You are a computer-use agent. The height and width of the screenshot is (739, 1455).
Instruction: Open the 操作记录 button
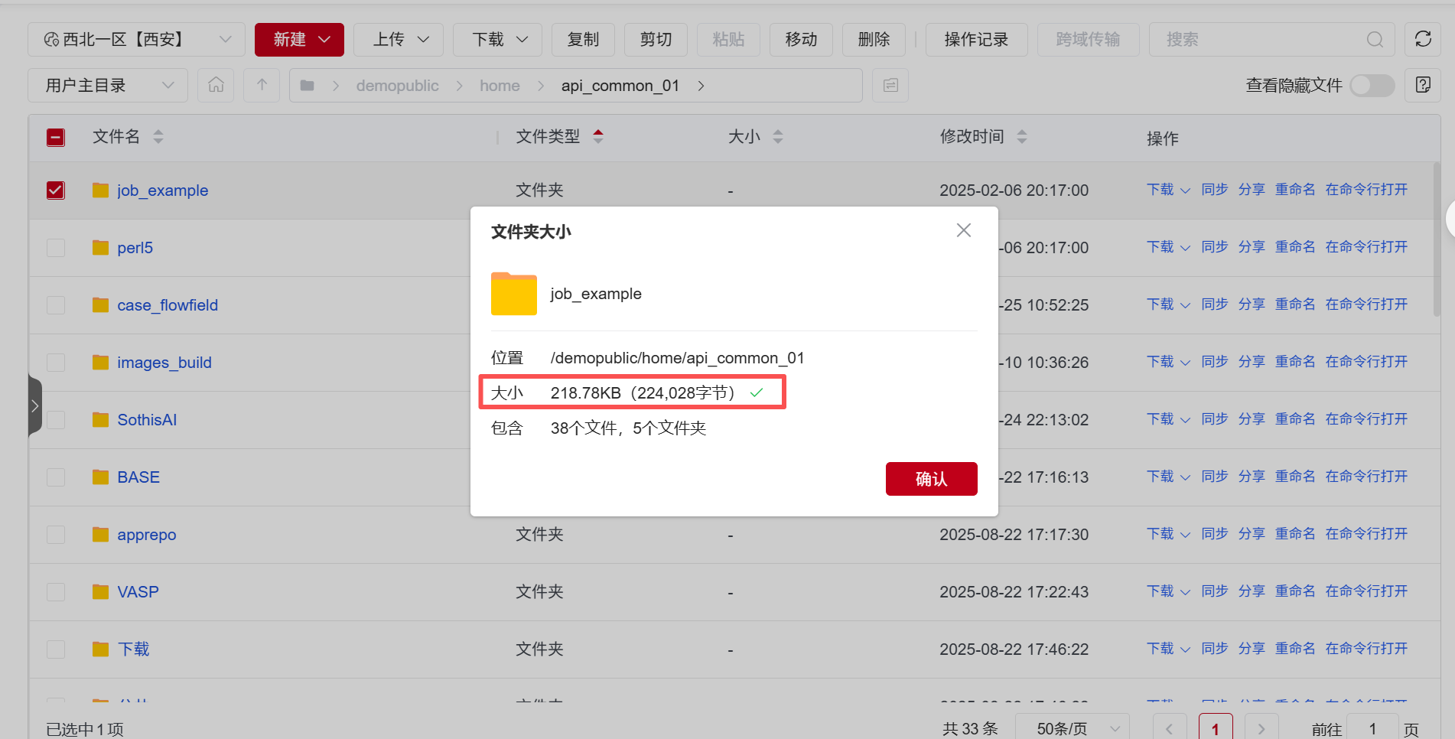pyautogui.click(x=976, y=40)
